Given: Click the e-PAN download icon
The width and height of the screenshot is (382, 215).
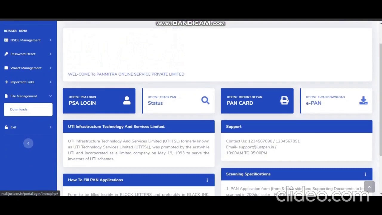Looking at the screenshot, I should pos(363,100).
